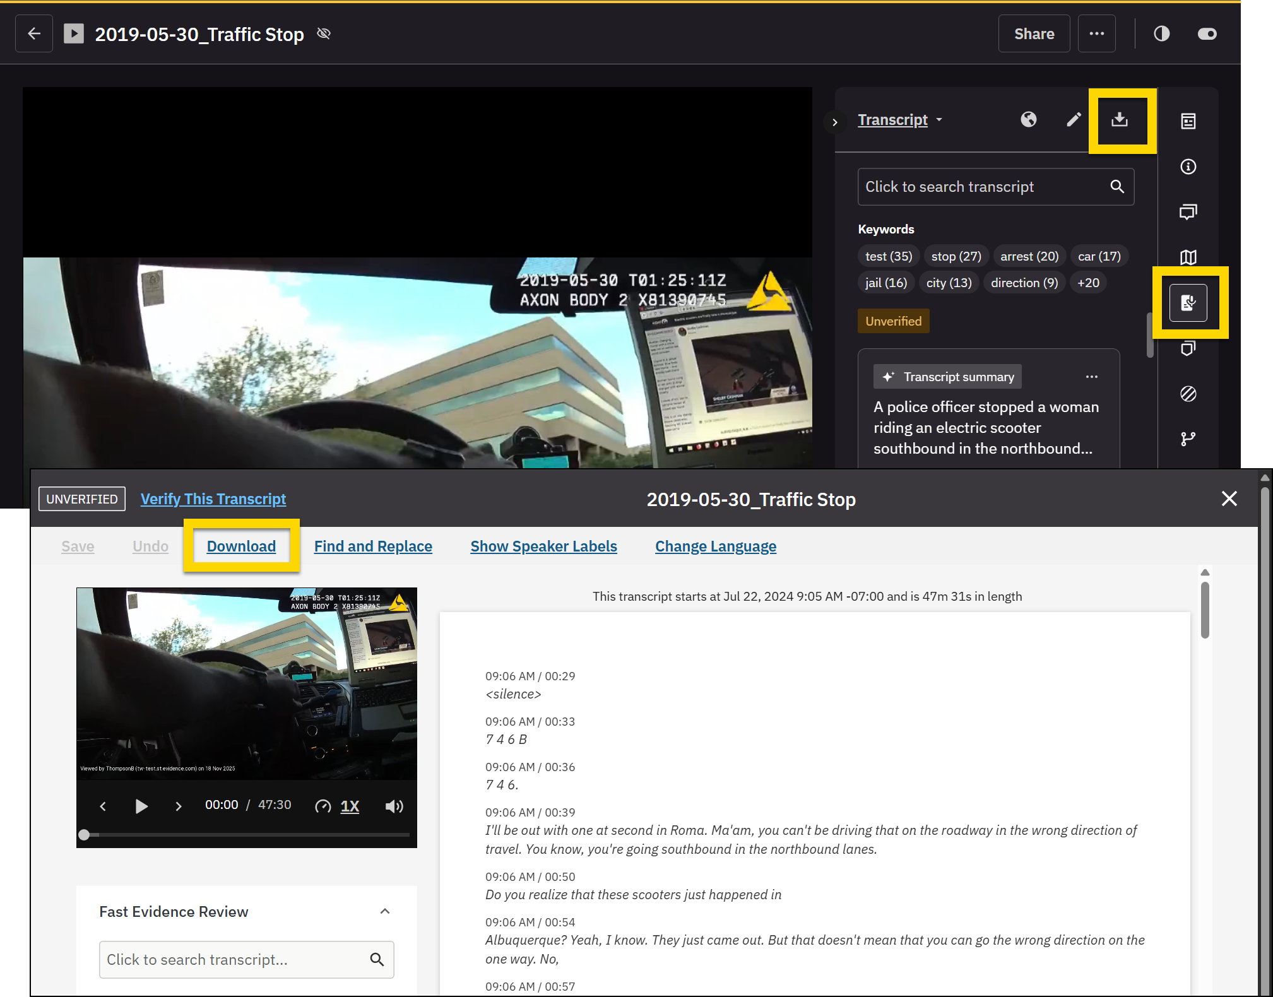Click the search transcript field in right panel

(x=985, y=187)
